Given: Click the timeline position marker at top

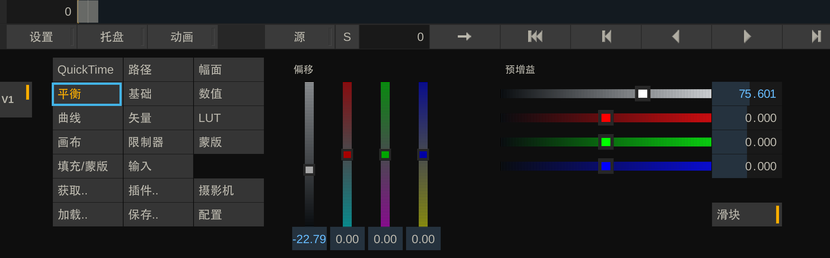Looking at the screenshot, I should [x=88, y=12].
